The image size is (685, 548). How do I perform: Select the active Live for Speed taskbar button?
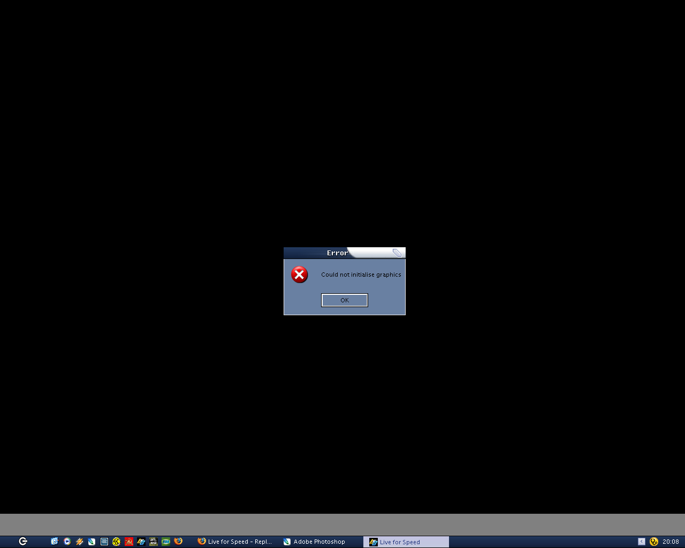pyautogui.click(x=406, y=542)
